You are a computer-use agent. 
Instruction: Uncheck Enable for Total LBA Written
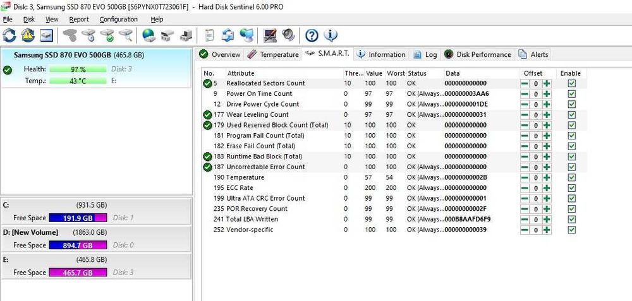(571, 220)
